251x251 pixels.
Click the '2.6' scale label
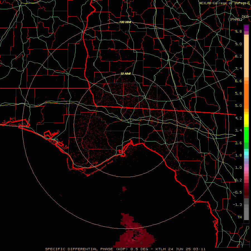click(238, 143)
